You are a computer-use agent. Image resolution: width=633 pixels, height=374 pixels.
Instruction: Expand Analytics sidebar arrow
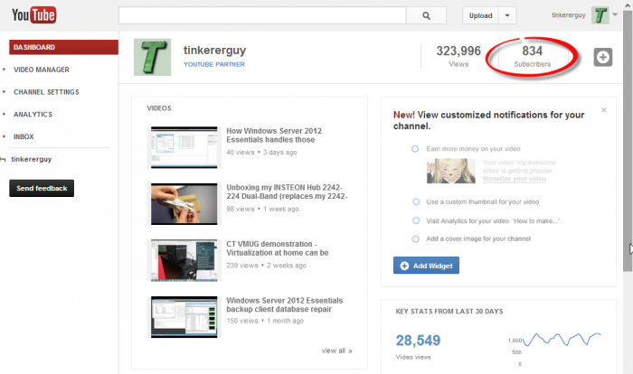4,114
